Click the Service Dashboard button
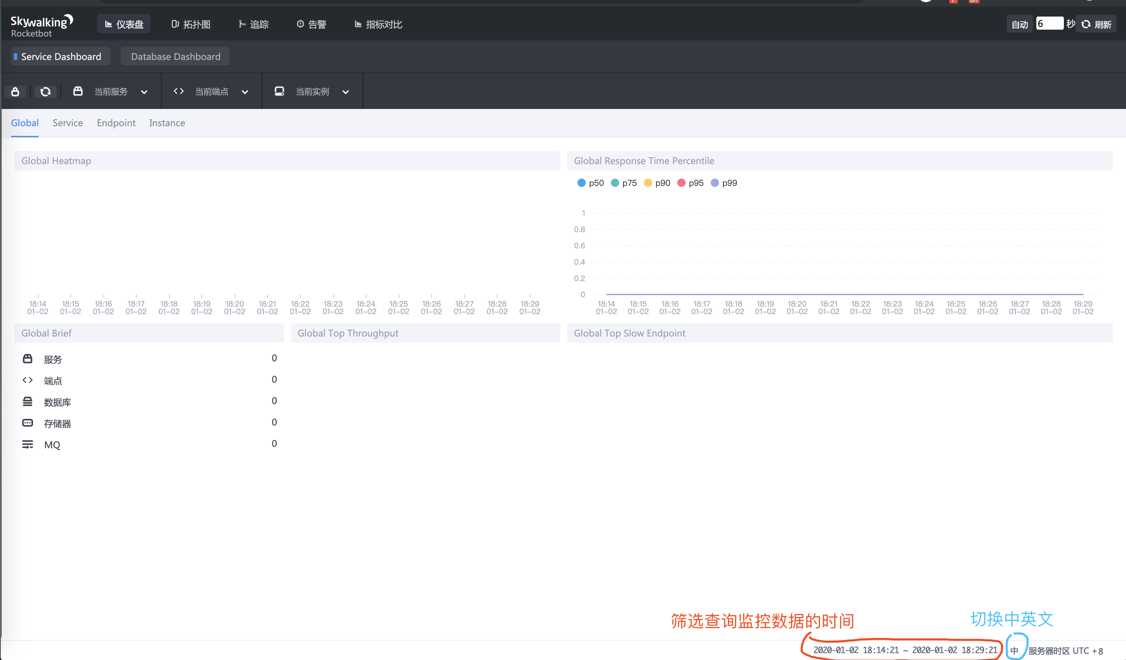Screen dimensions: 1126x660 pyautogui.click(x=60, y=56)
